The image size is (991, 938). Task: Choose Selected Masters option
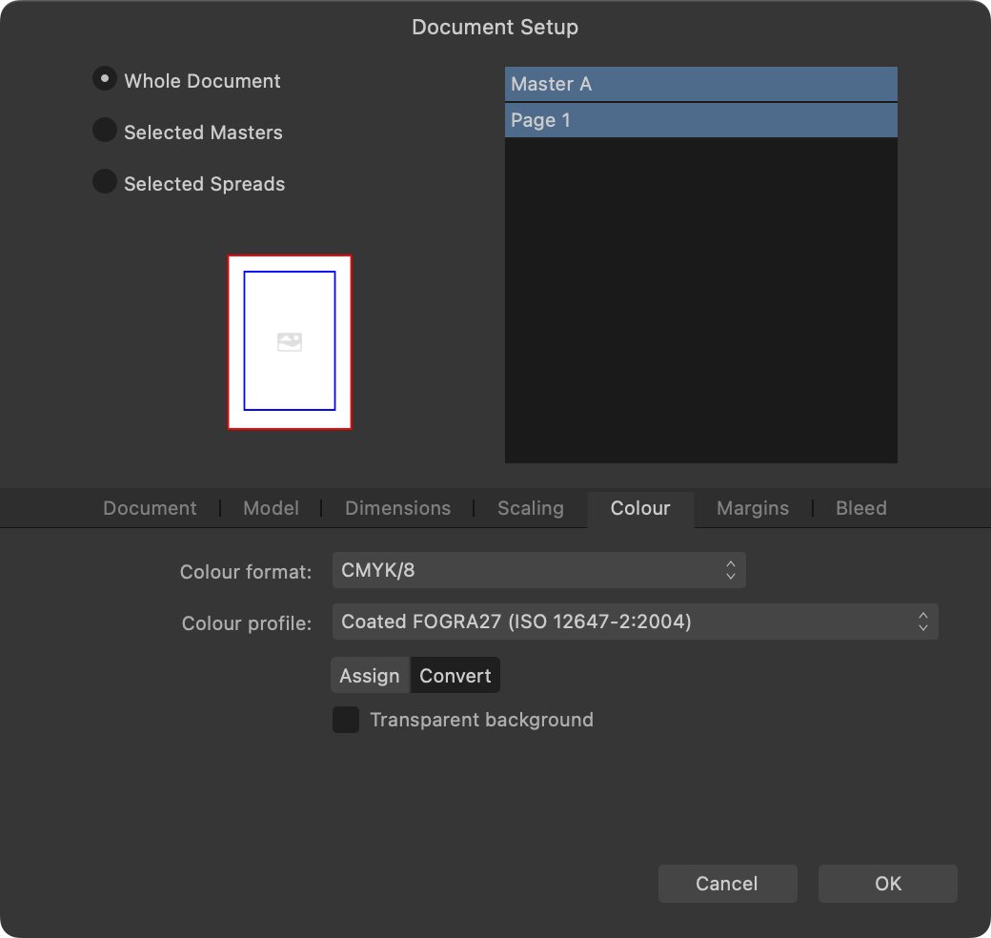tap(104, 132)
